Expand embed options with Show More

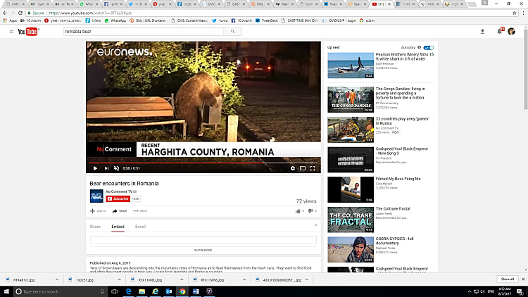point(203,250)
